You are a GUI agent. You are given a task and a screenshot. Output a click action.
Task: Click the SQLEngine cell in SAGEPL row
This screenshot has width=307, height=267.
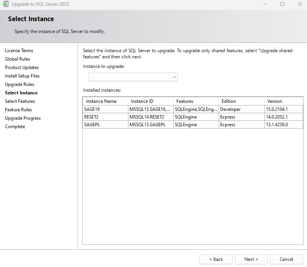[196, 125]
